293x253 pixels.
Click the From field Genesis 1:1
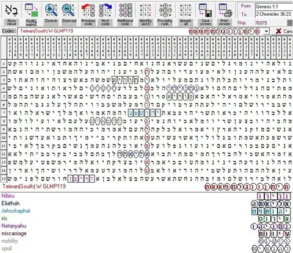[x=274, y=7]
